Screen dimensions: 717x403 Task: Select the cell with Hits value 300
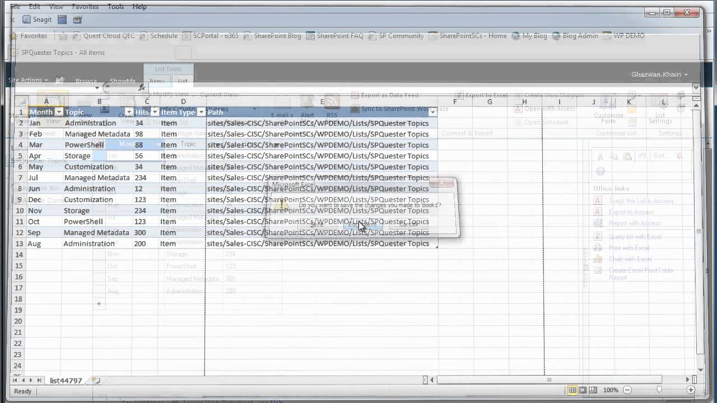click(146, 232)
